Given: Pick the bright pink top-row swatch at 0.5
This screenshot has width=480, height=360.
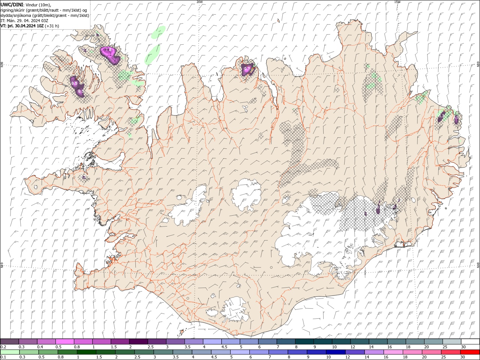Looking at the screenshot, I should [64, 342].
